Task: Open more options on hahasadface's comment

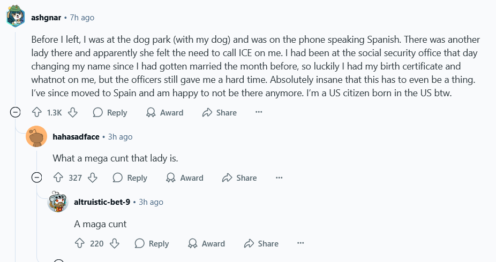Action: (x=279, y=178)
